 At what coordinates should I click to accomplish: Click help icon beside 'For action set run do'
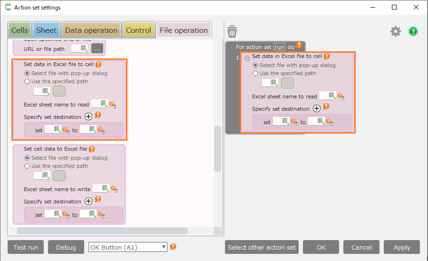[299, 46]
